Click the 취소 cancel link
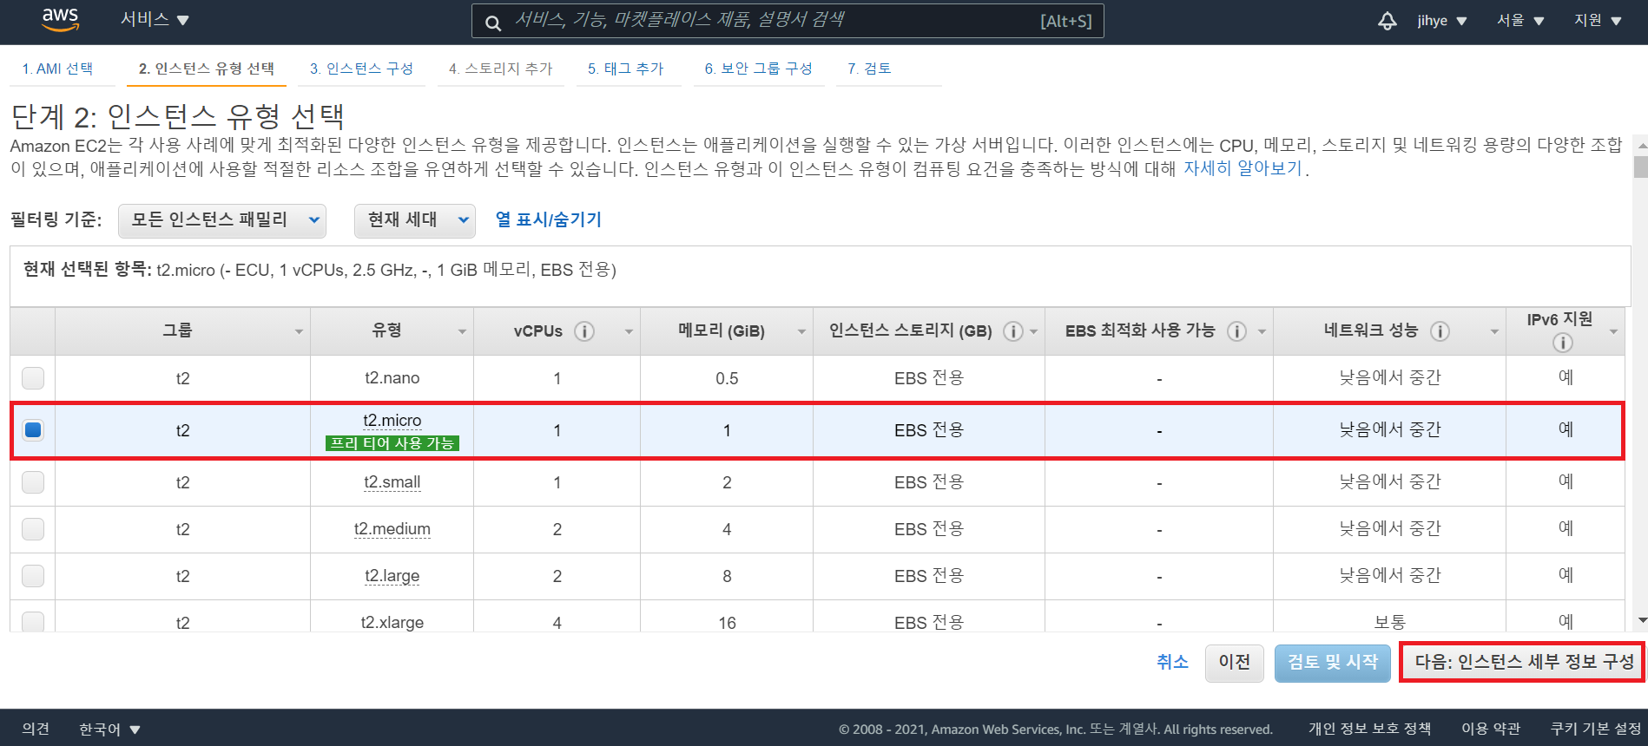 pyautogui.click(x=1172, y=662)
